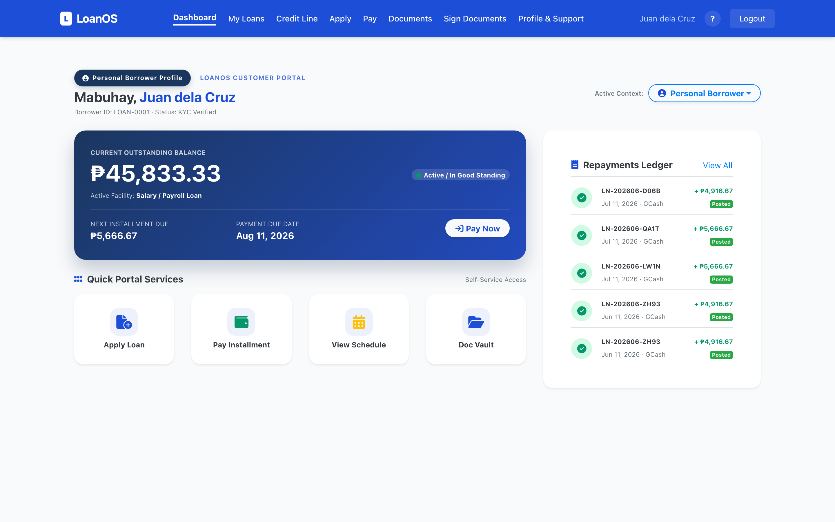This screenshot has height=522, width=835.
Task: Open View All repayments link
Action: tap(717, 165)
